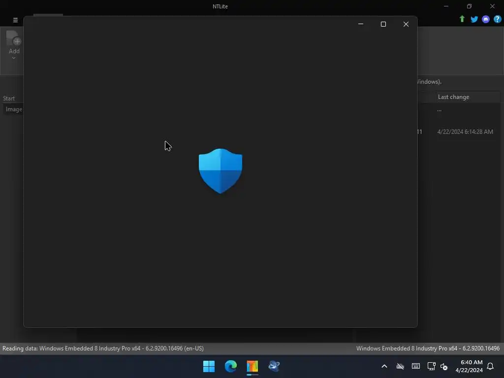Close the Windows Security window
The image size is (504, 378).
click(x=406, y=24)
